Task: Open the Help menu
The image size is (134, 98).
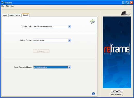Action: click(12, 6)
